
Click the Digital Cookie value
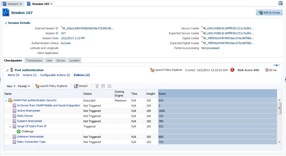pyautogui.click(x=228, y=38)
